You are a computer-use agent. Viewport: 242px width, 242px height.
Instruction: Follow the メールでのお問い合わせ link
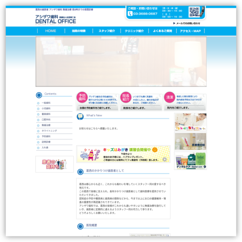[188, 23]
